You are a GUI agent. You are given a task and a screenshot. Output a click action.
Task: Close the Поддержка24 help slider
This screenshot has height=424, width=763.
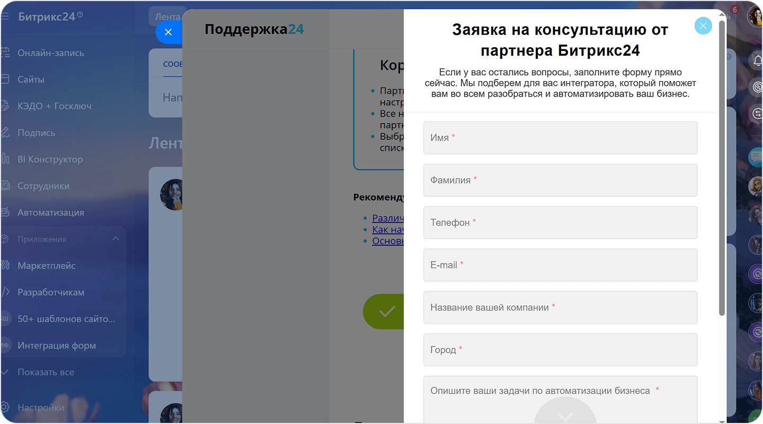point(168,32)
